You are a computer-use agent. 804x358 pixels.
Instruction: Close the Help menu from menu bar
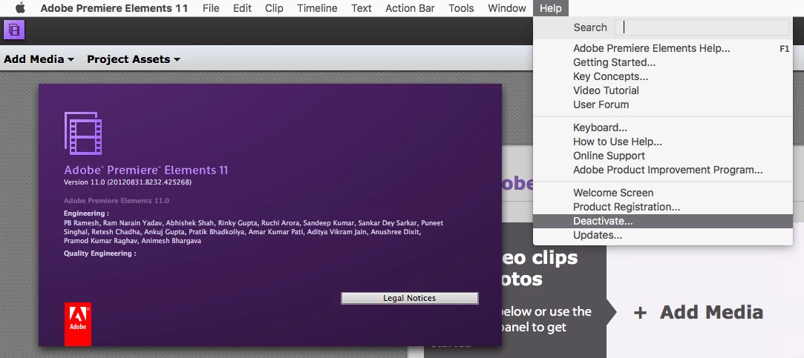(551, 8)
